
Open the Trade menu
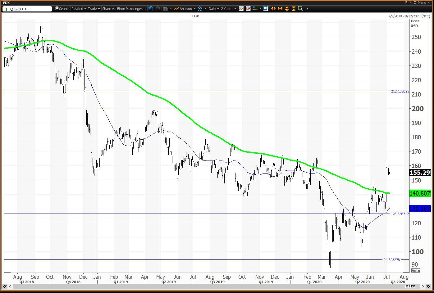(x=94, y=9)
